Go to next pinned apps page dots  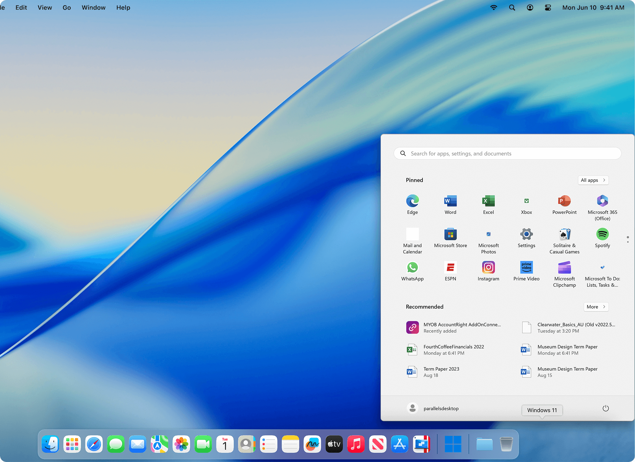point(627,242)
